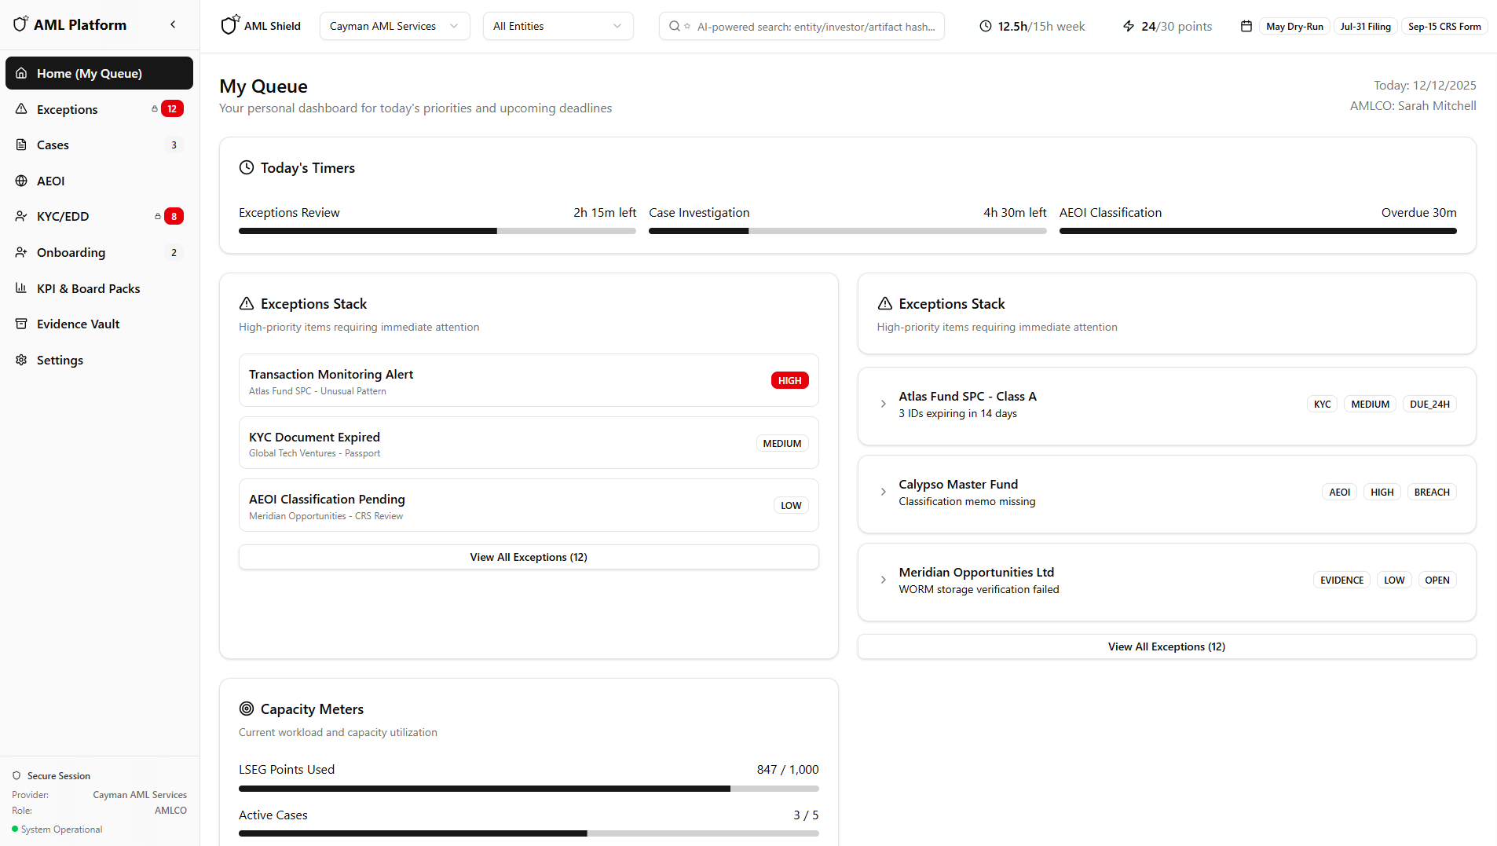The image size is (1497, 846).
Task: Select the Evidence Vault icon
Action: coord(22,324)
